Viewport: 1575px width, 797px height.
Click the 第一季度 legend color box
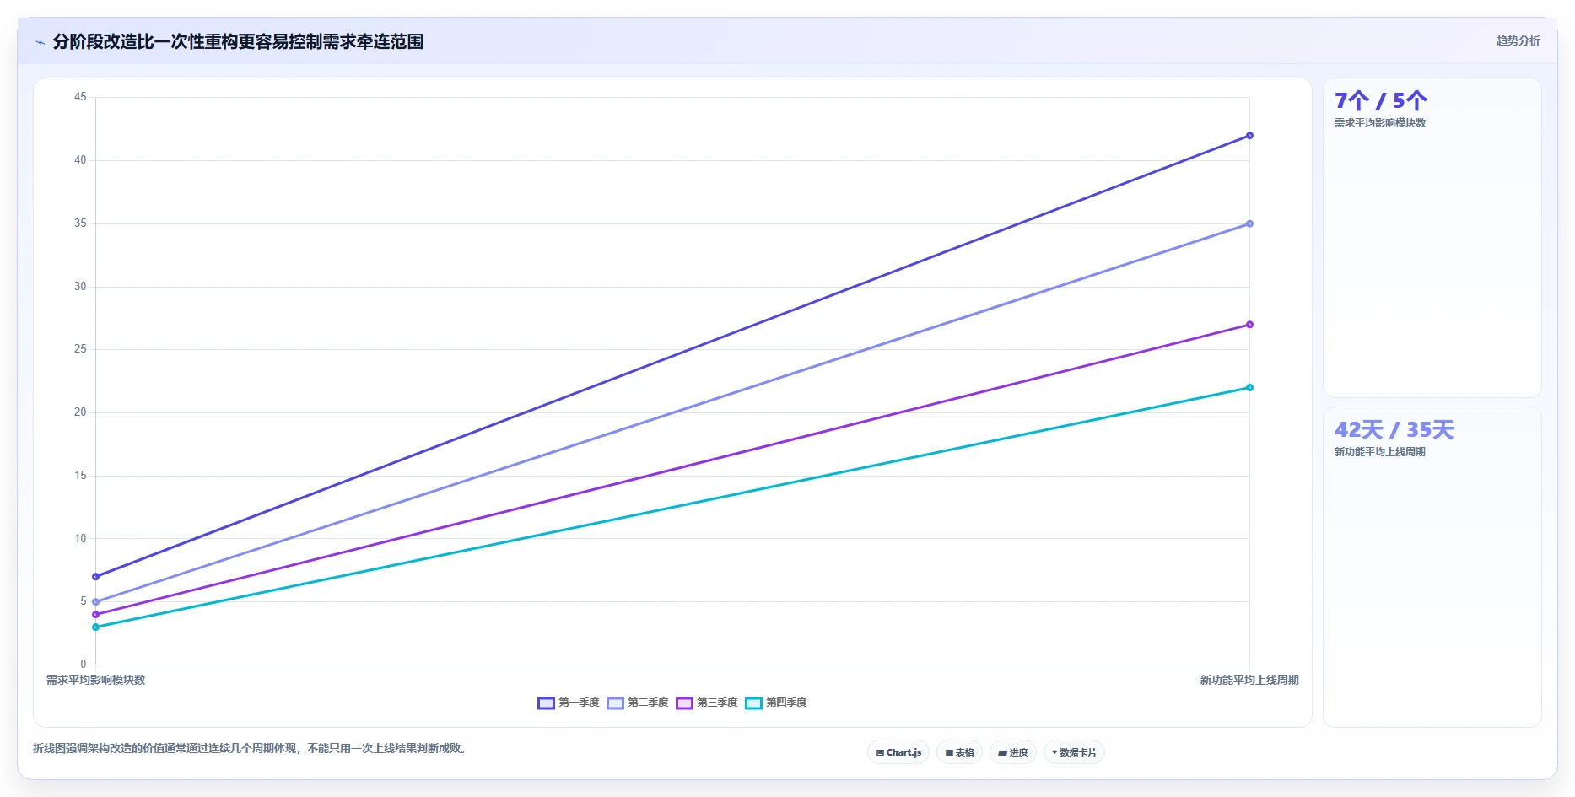(546, 703)
